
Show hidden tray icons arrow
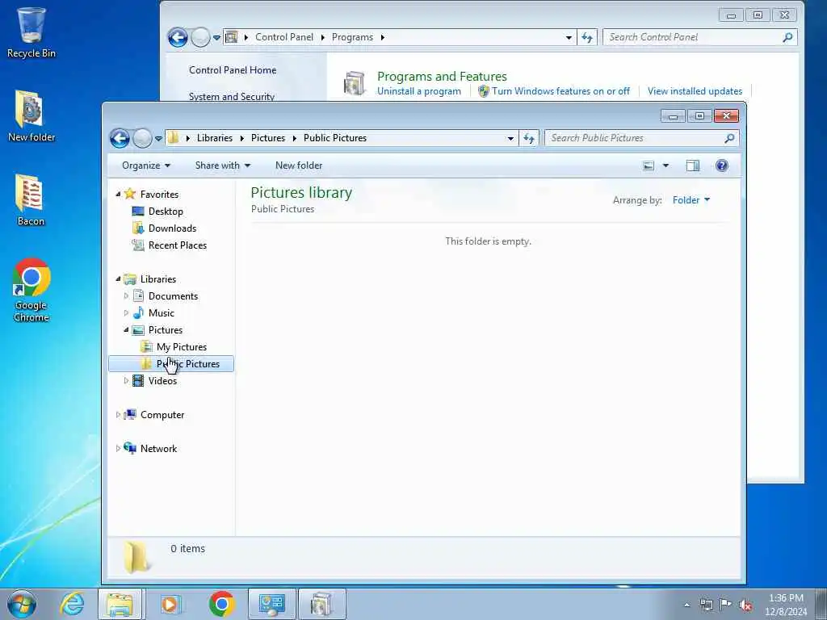(x=686, y=605)
